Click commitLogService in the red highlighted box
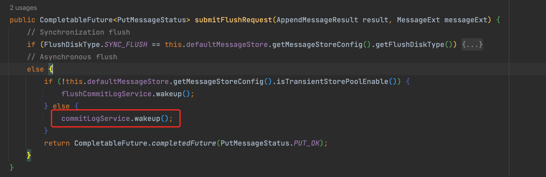The height and width of the screenshot is (177, 546). click(96, 119)
